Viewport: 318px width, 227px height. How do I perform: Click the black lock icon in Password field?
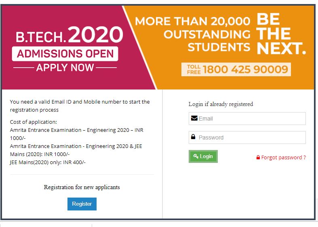[x=194, y=137]
